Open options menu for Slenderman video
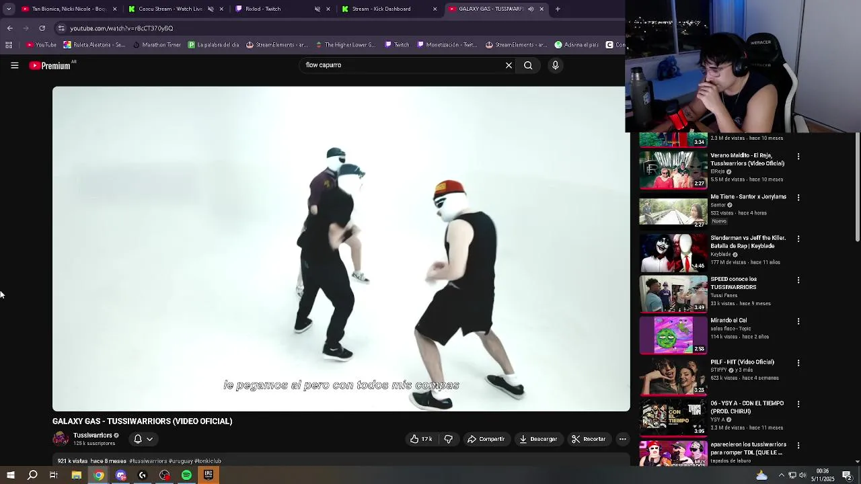861x484 pixels. pos(798,239)
